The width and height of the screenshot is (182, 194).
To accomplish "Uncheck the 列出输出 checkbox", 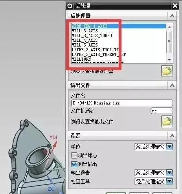I will (74, 164).
